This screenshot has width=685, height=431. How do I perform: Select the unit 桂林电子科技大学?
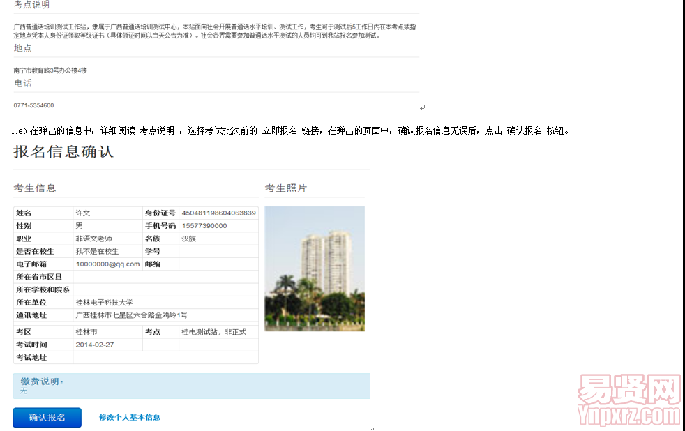click(x=105, y=302)
